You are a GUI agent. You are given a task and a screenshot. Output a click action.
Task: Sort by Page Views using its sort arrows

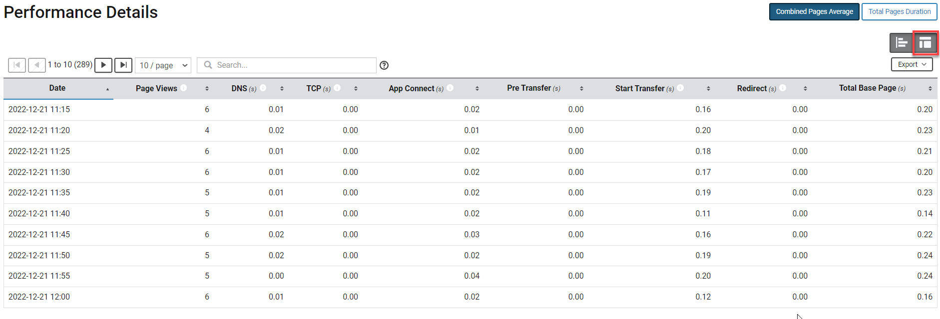click(x=207, y=89)
